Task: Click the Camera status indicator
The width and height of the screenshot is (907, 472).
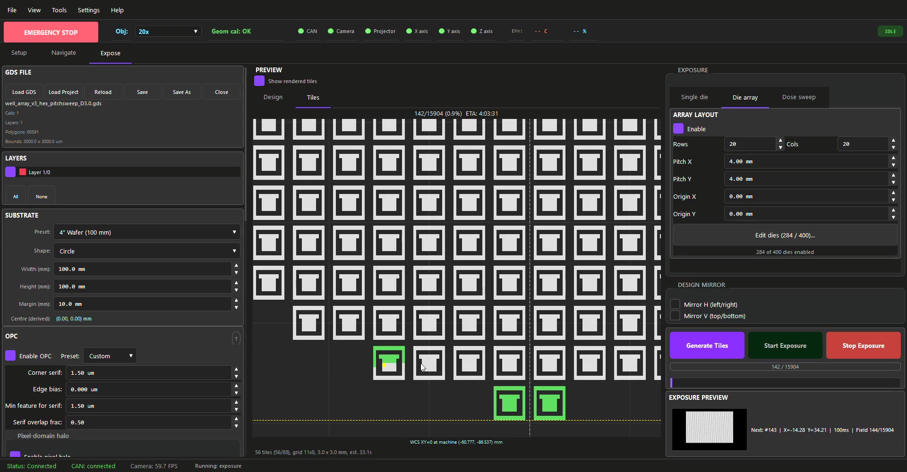Action: tap(341, 31)
